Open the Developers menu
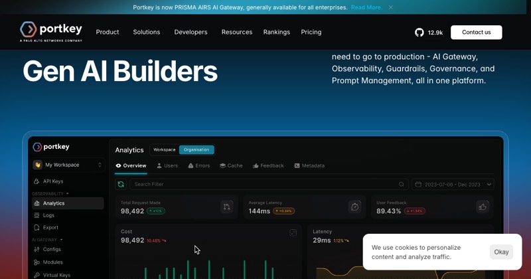 click(190, 32)
